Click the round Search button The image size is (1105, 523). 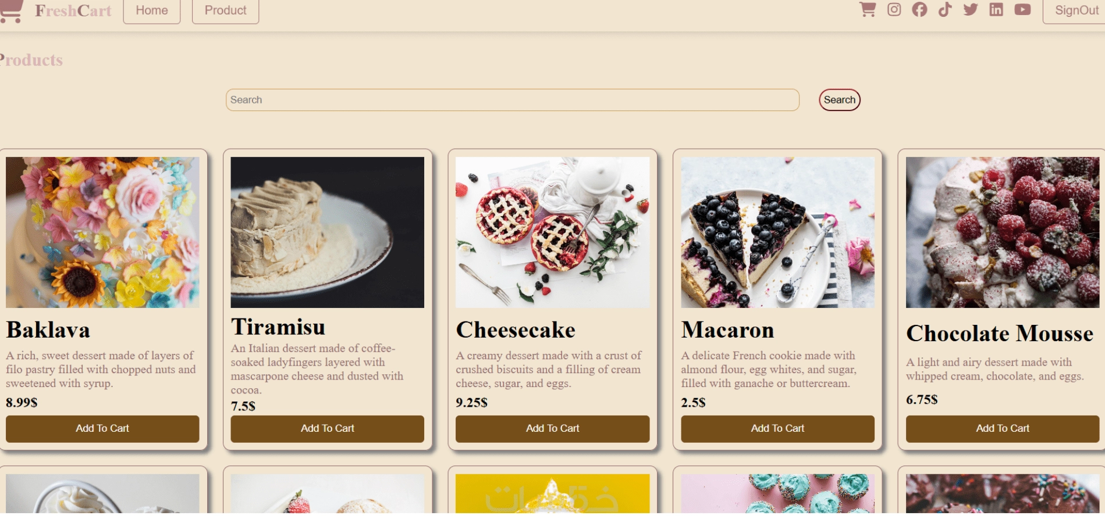coord(839,100)
